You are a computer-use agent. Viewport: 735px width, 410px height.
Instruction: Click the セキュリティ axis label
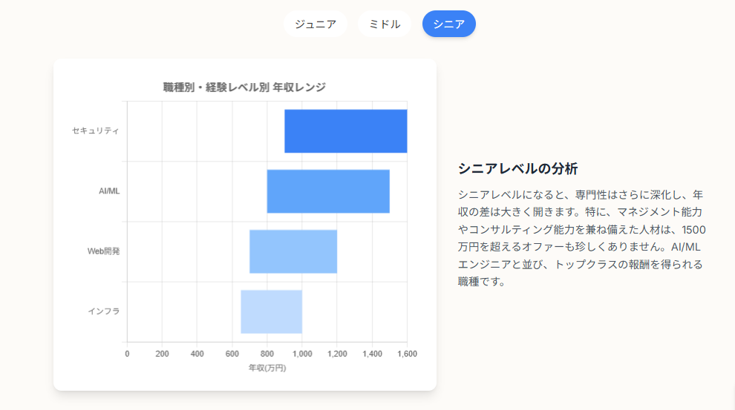tap(96, 130)
